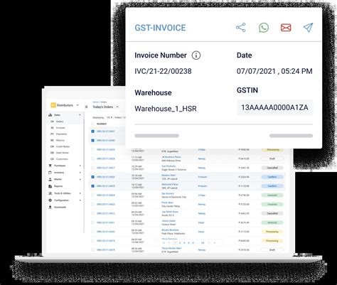Go to page 3 in table pagination

click(184, 243)
